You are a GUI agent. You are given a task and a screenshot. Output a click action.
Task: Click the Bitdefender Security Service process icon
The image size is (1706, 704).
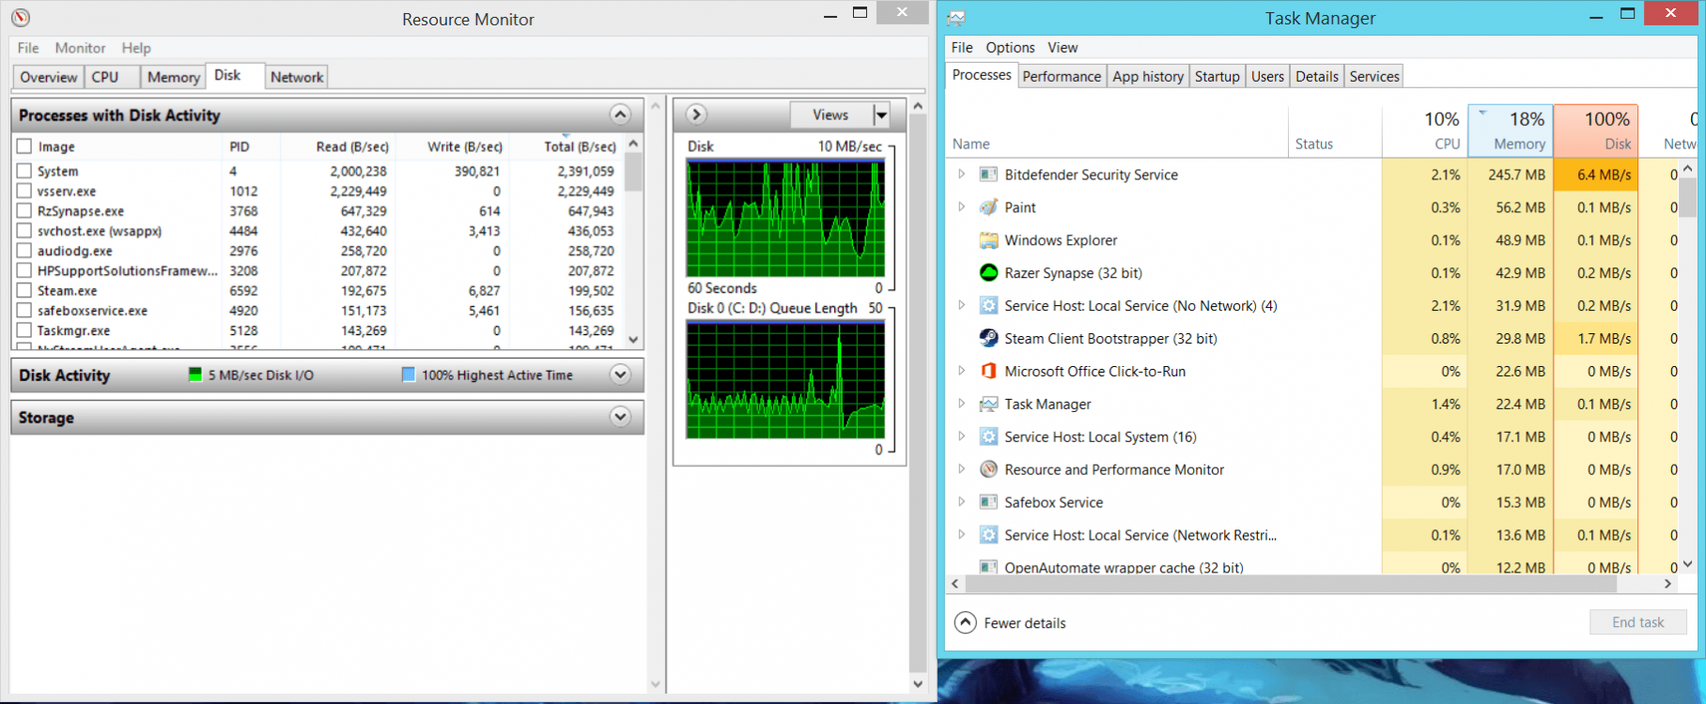pos(988,175)
